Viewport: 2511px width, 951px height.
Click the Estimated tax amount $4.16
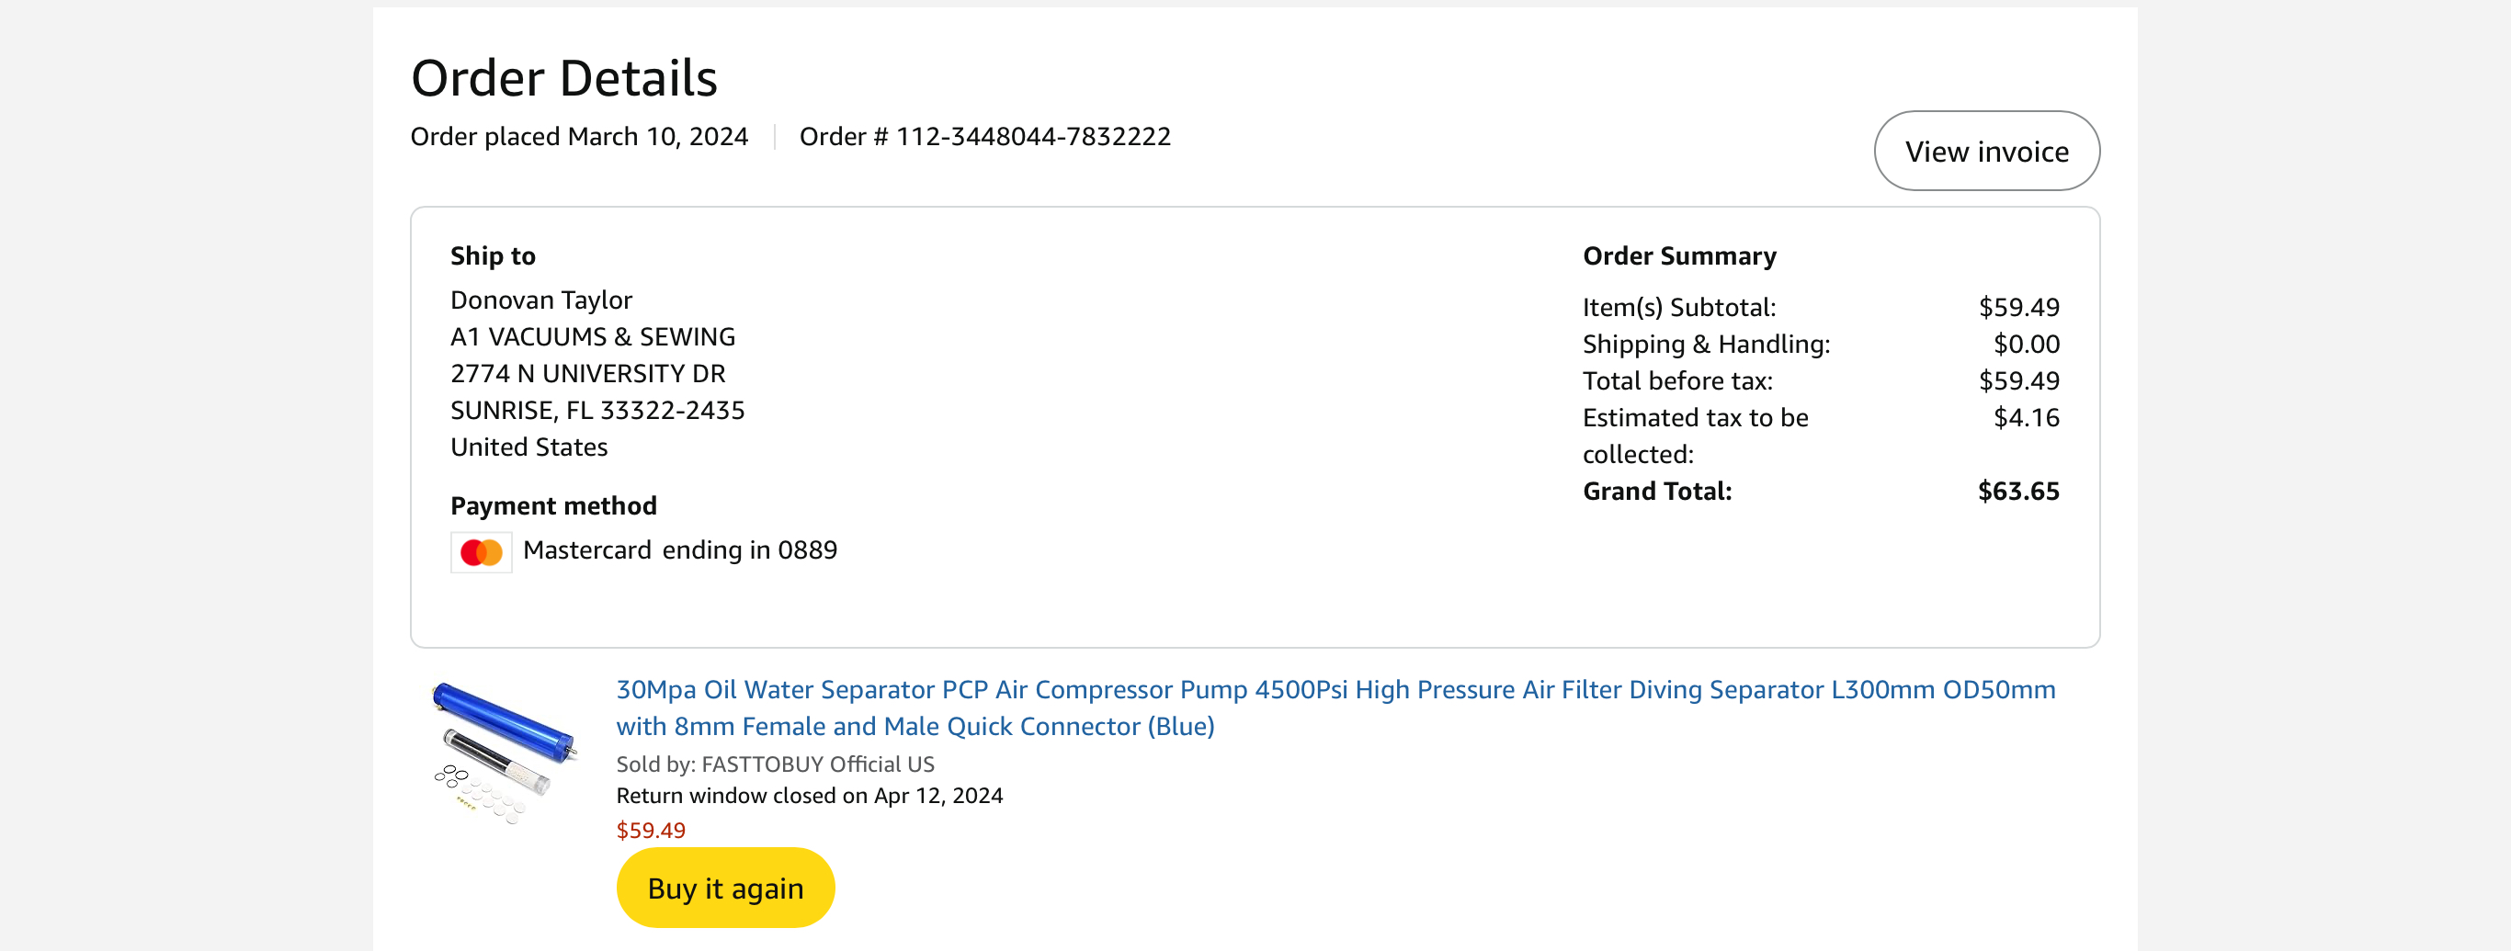click(2026, 418)
